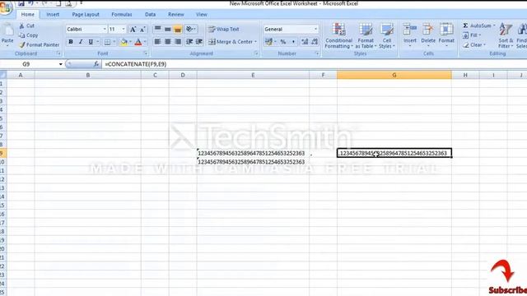Click the Wrap Text button
The height and width of the screenshot is (296, 527).
click(223, 30)
